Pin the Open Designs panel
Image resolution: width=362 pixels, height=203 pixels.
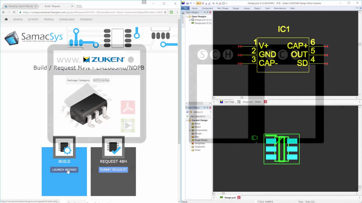[x=207, y=12]
